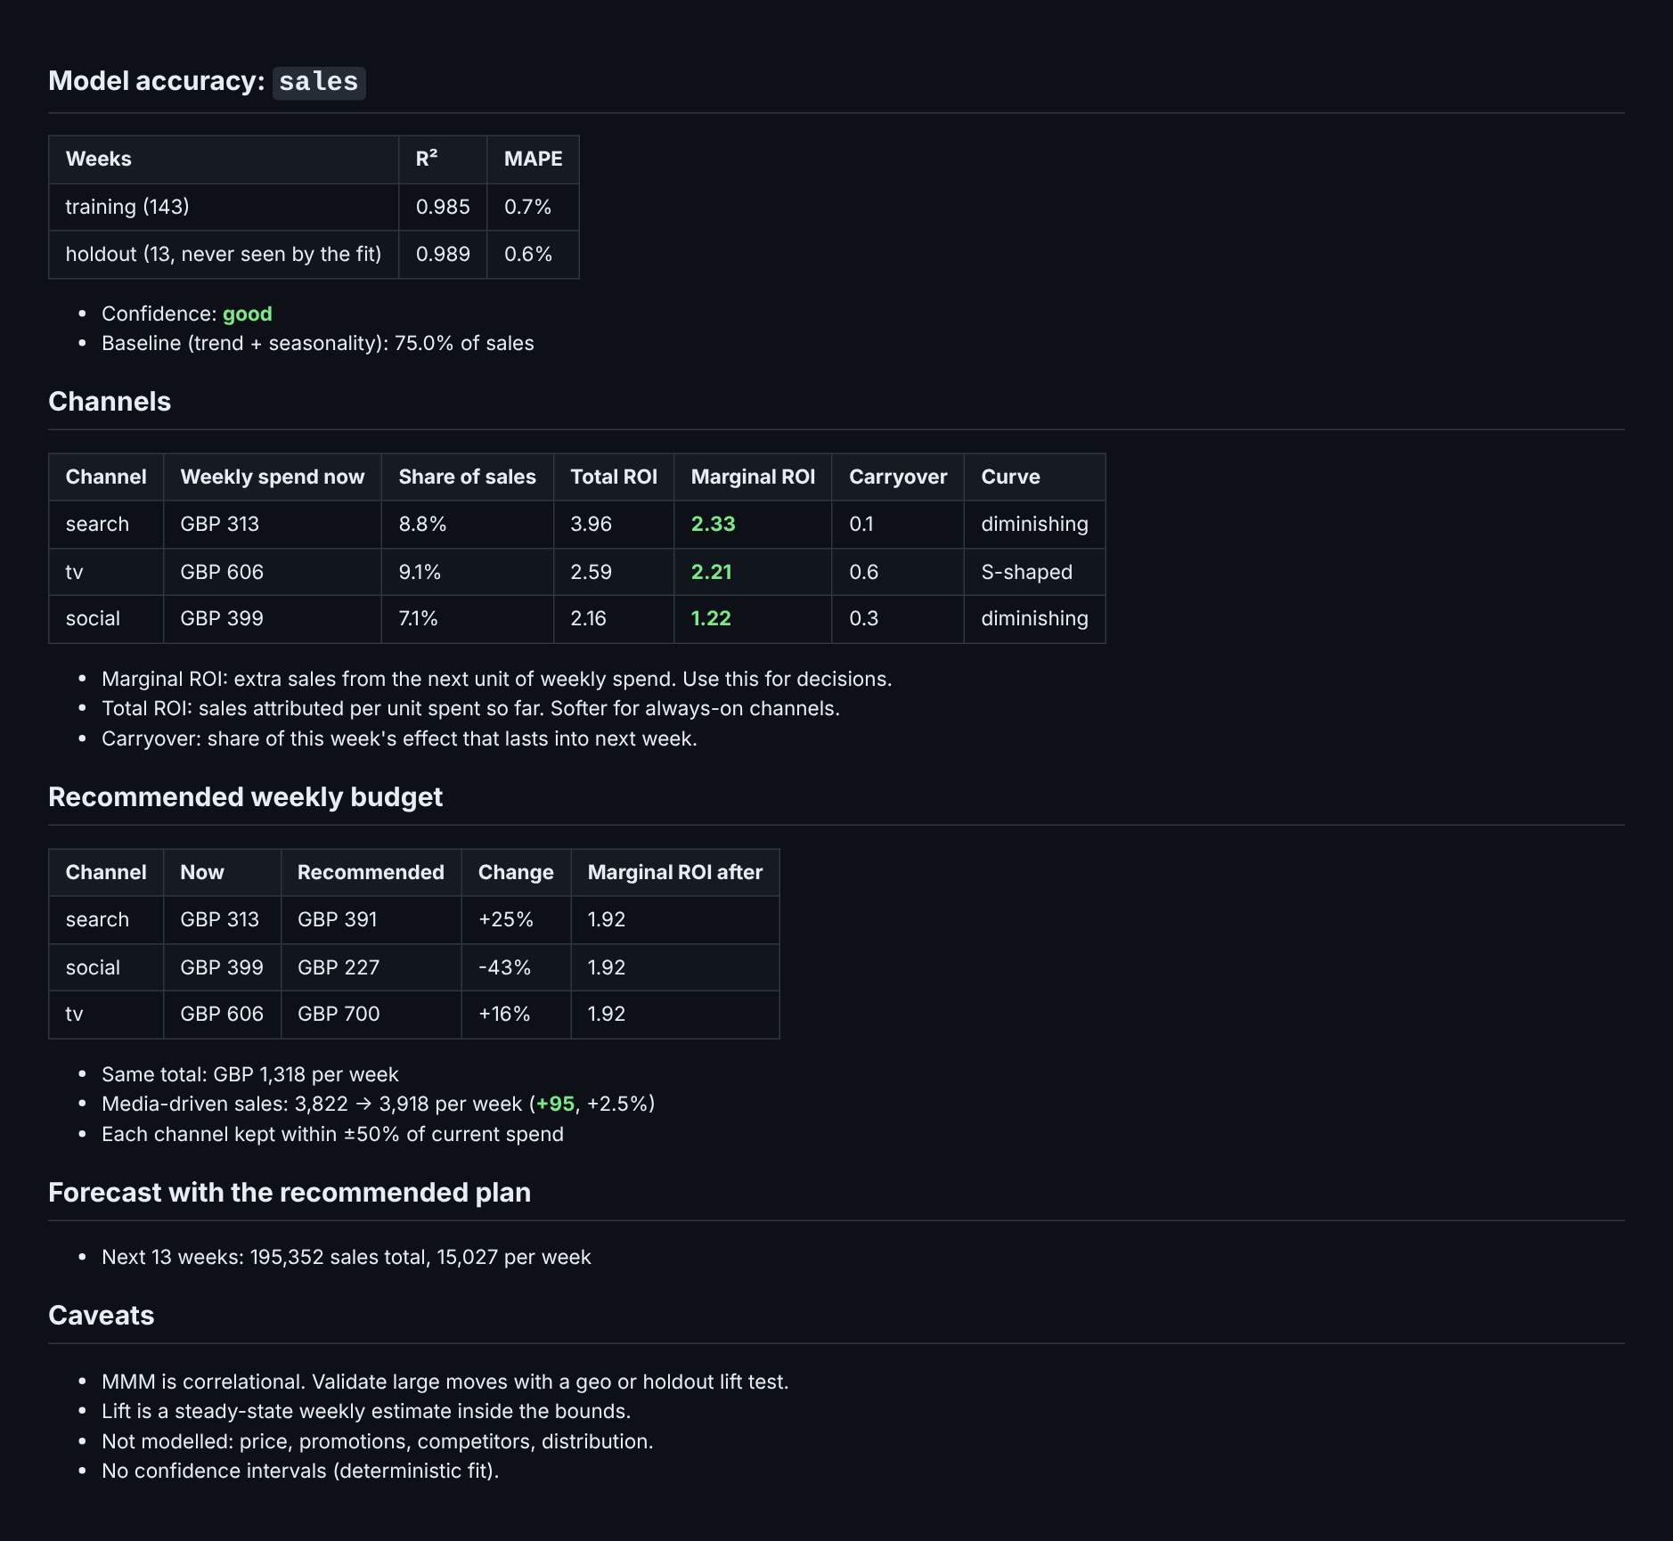This screenshot has width=1673, height=1541.
Task: Click the 'Recommended weekly budget' heading
Action: pos(245,797)
